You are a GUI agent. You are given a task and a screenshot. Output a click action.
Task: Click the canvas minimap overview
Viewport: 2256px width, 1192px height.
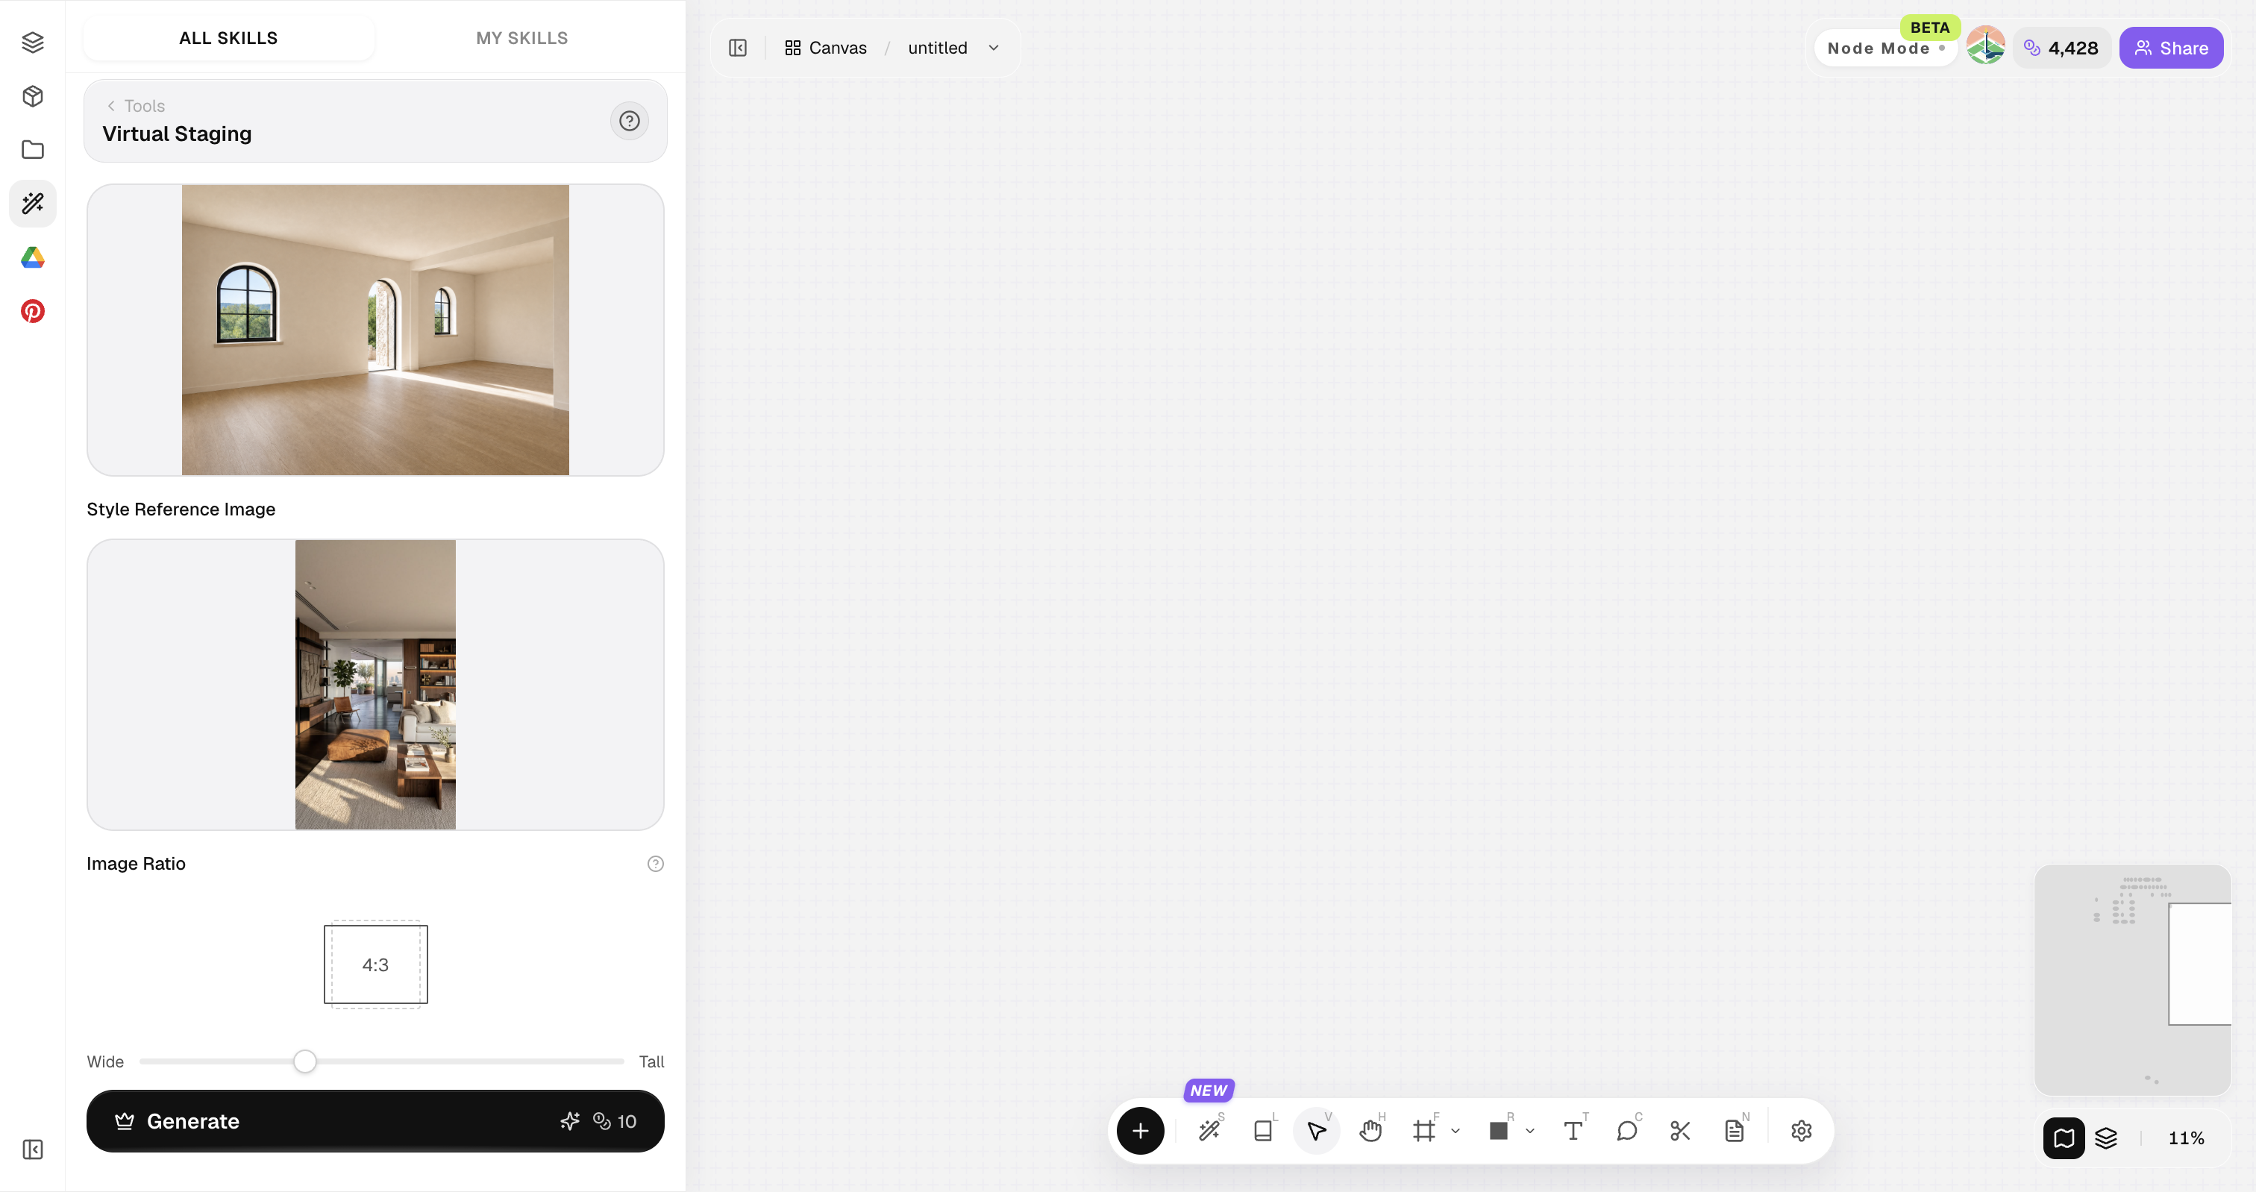click(2131, 979)
